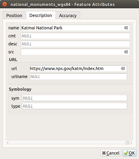Cancel the attribute editing
This screenshot has height=159, width=139.
pyautogui.click(x=110, y=153)
